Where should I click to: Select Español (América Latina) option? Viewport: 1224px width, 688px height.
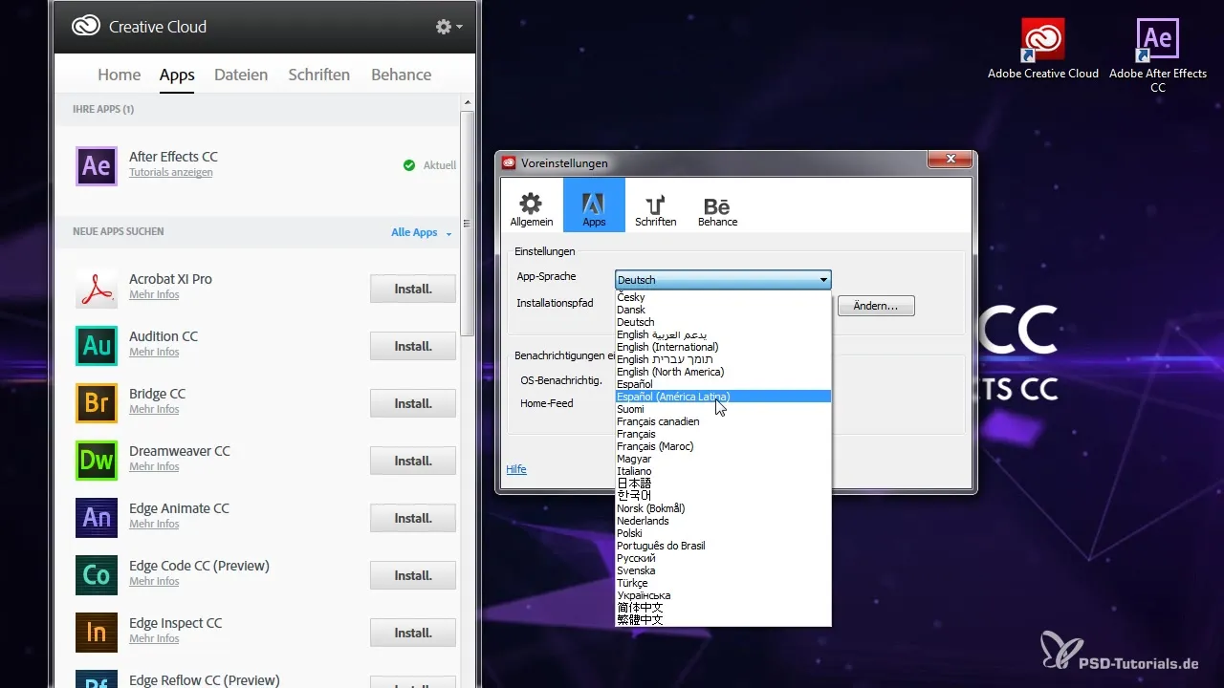723,397
